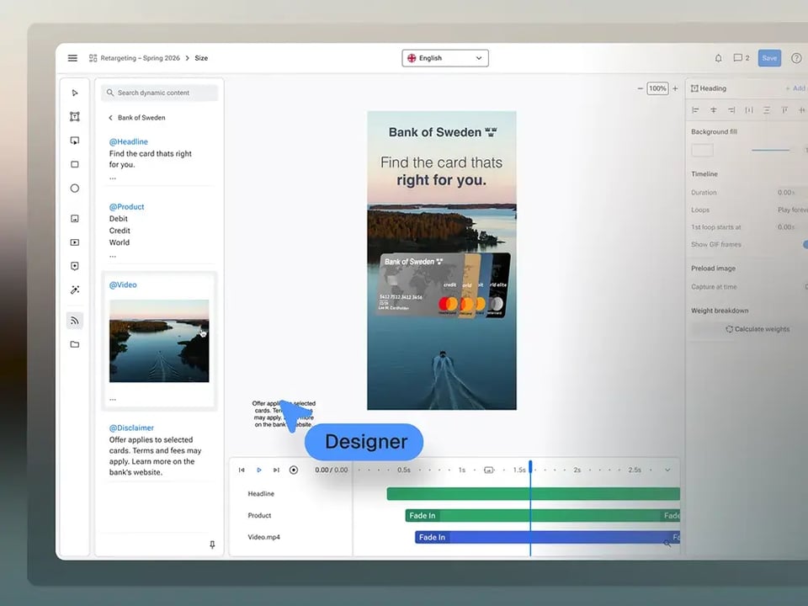This screenshot has height=606, width=808.
Task: Click the Save button
Action: (769, 58)
